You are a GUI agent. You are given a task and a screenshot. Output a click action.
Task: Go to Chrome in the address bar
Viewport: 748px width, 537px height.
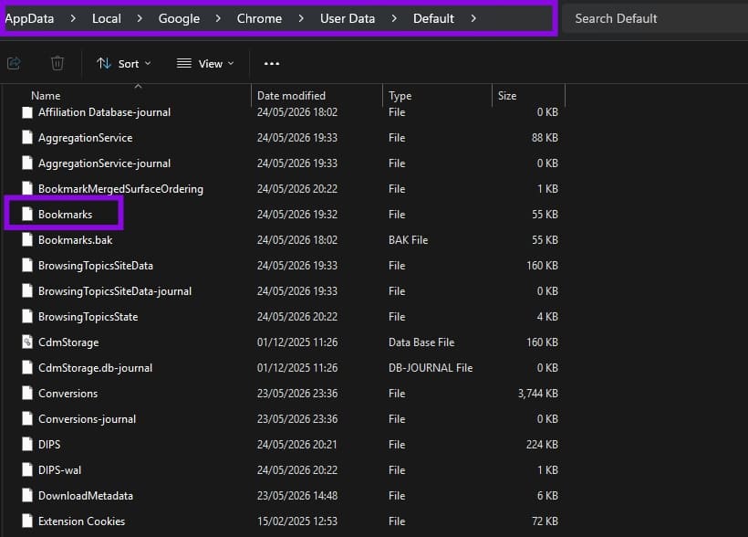pos(259,18)
